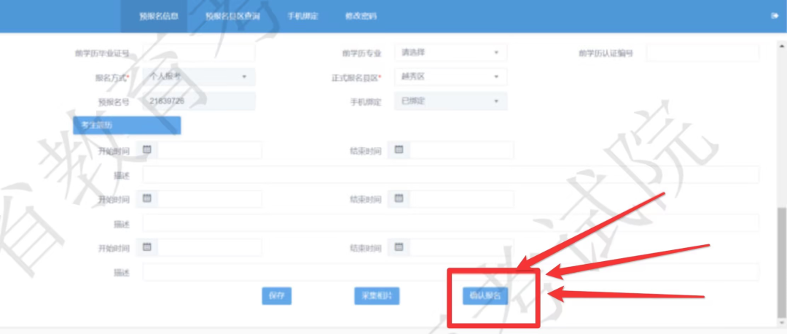This screenshot has width=787, height=334.
Task: Go to 手机绑定 in top navigation bar
Action: tap(302, 16)
